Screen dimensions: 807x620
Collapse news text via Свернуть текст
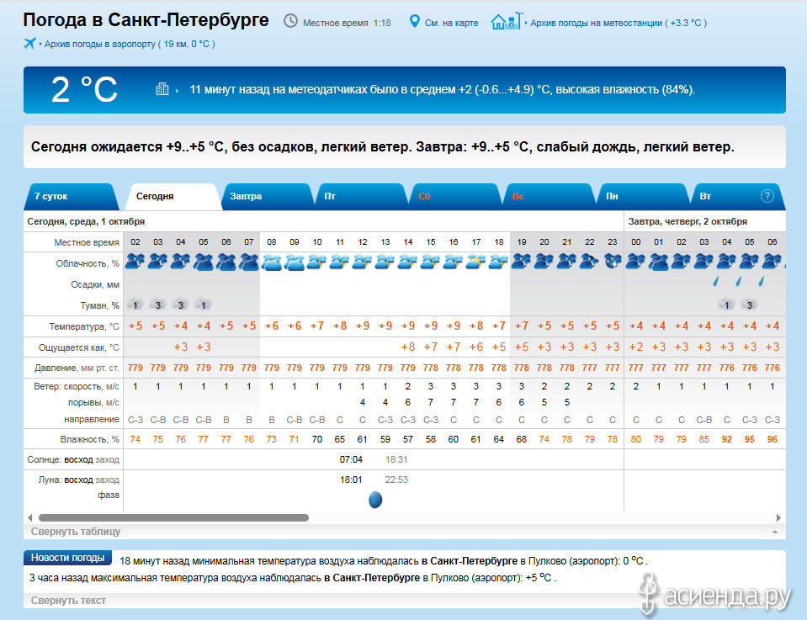[68, 601]
